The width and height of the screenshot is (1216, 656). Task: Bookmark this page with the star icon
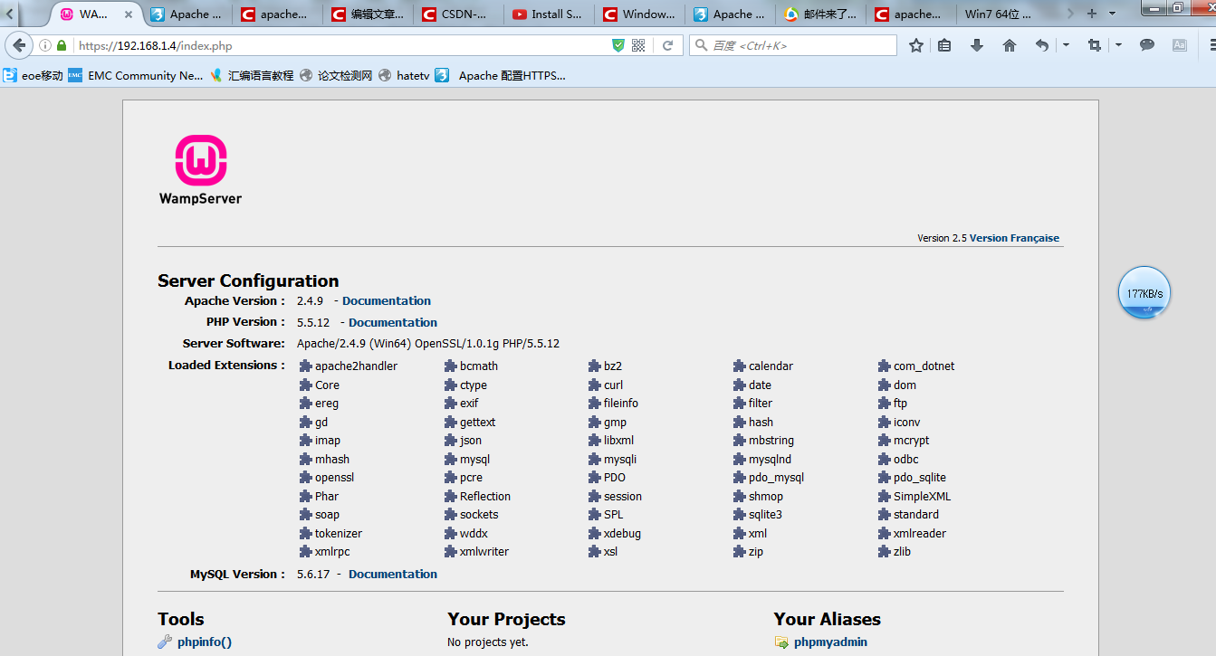pos(916,45)
